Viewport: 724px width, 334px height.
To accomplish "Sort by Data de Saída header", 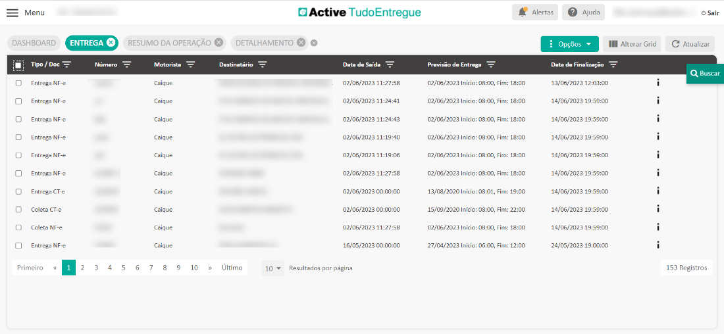I will click(361, 64).
